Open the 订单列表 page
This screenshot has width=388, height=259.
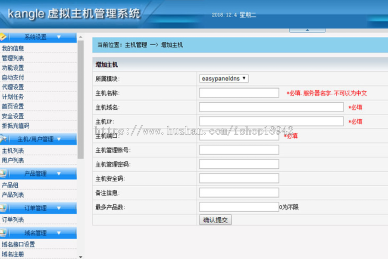pyautogui.click(x=12, y=220)
